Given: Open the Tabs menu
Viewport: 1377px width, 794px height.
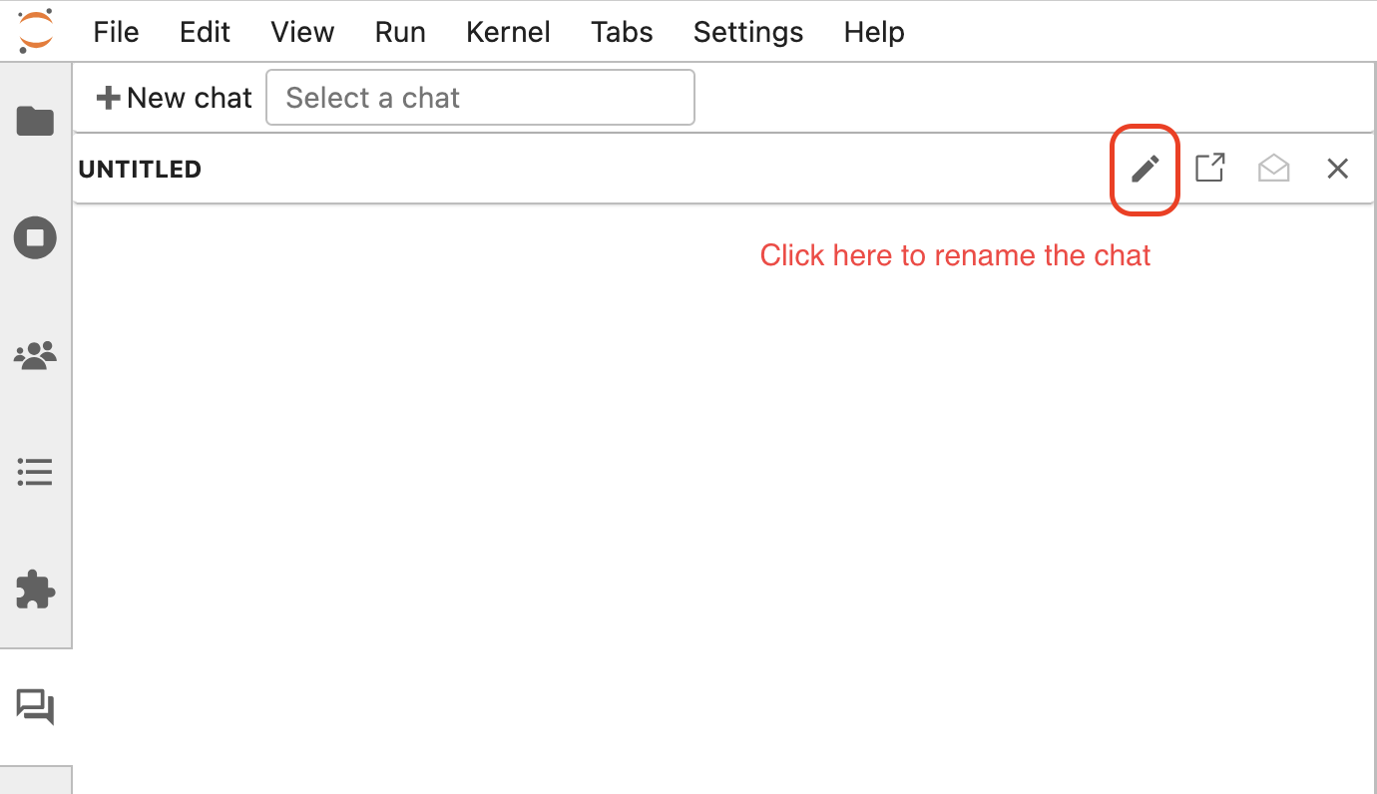Looking at the screenshot, I should tap(622, 32).
